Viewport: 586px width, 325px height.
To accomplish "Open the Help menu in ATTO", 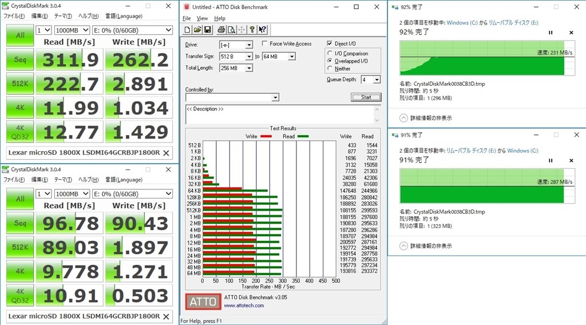I will click(220, 18).
